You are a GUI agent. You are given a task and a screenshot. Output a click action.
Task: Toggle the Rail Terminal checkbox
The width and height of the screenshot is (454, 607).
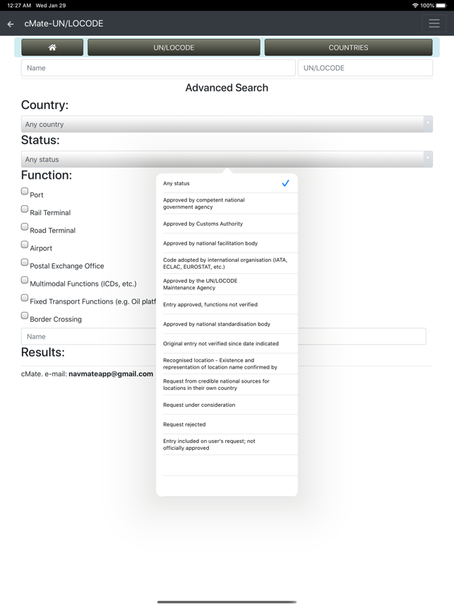tap(25, 209)
